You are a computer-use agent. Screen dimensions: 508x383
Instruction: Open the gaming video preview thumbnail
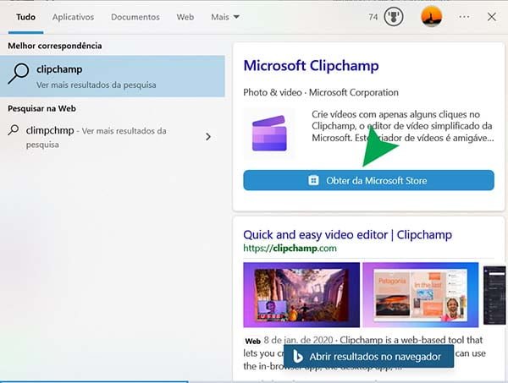(x=301, y=295)
